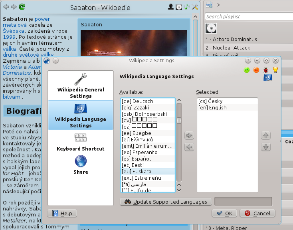The image size is (293, 230).
Task: Click the Amarok wolf icon in dialog title bar
Action: click(47, 61)
